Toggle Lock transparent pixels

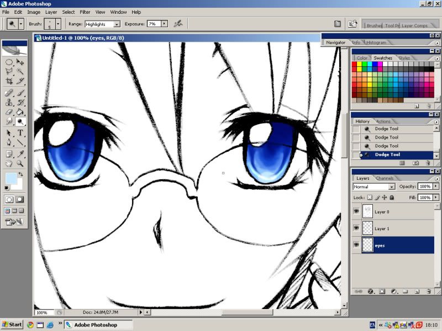point(370,197)
